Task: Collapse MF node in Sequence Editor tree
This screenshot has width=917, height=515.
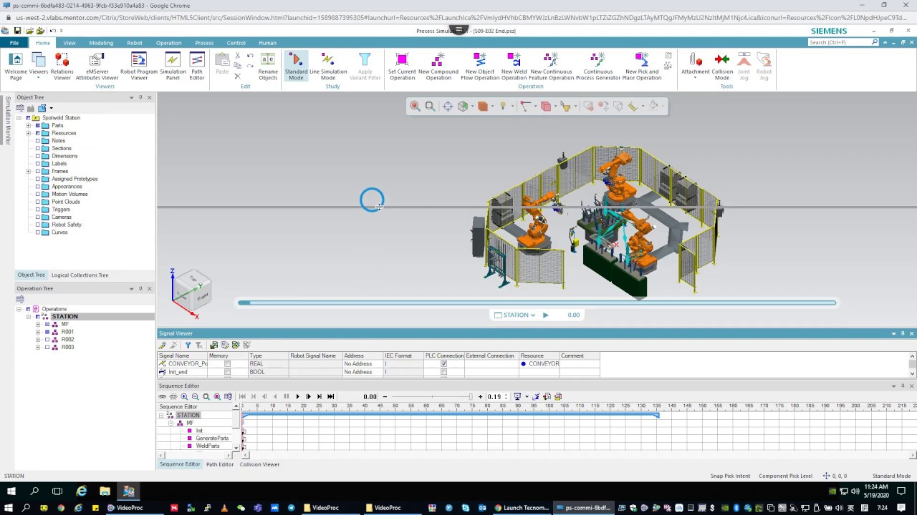Action: [x=171, y=423]
